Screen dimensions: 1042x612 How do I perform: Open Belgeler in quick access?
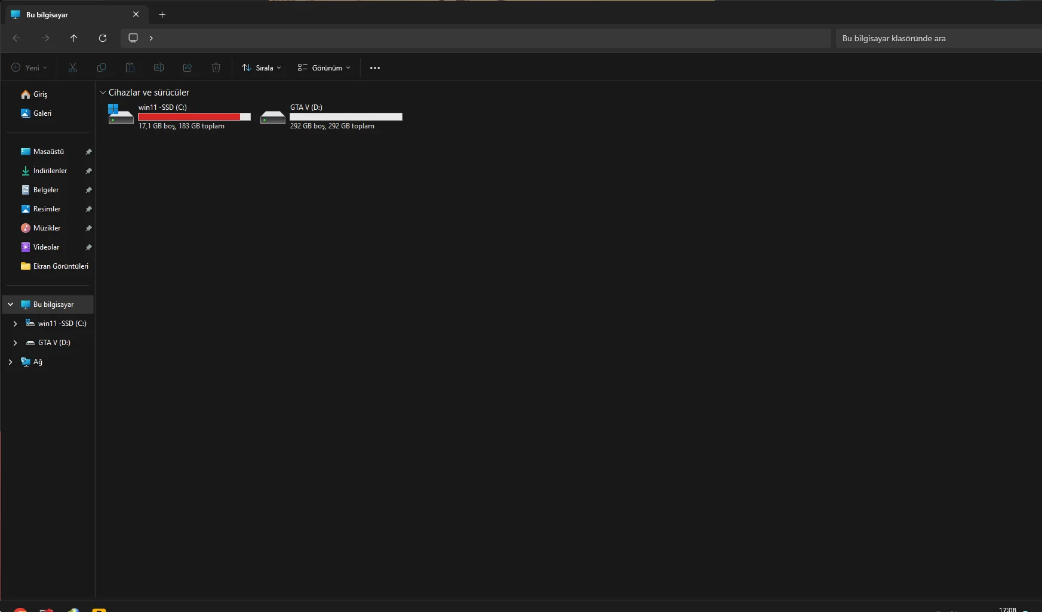[x=46, y=190]
